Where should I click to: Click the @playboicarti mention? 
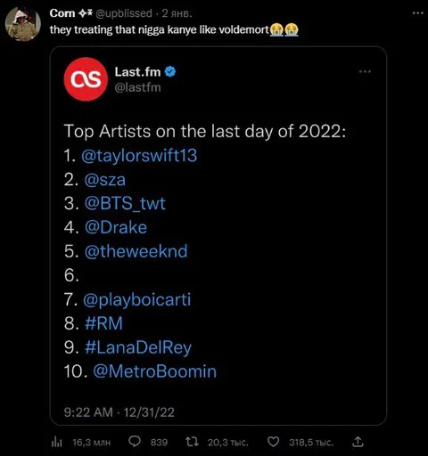pyautogui.click(x=136, y=300)
